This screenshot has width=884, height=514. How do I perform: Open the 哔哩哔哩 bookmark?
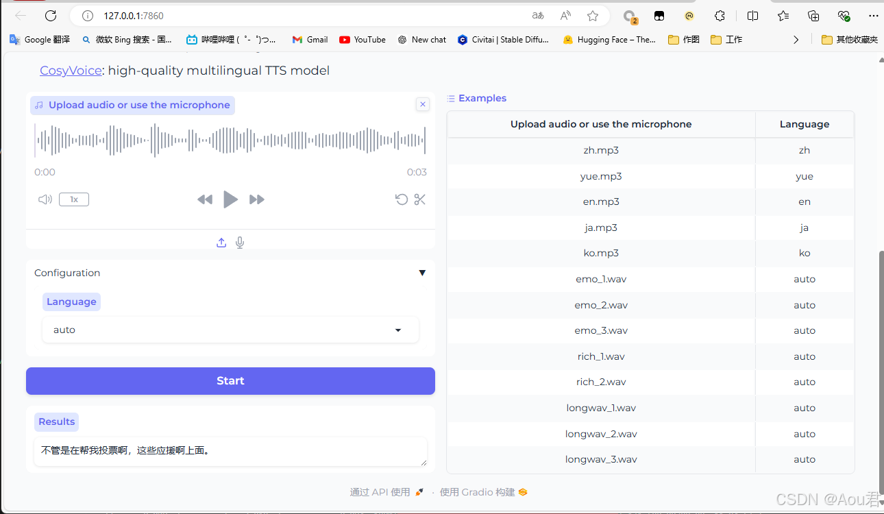point(231,40)
